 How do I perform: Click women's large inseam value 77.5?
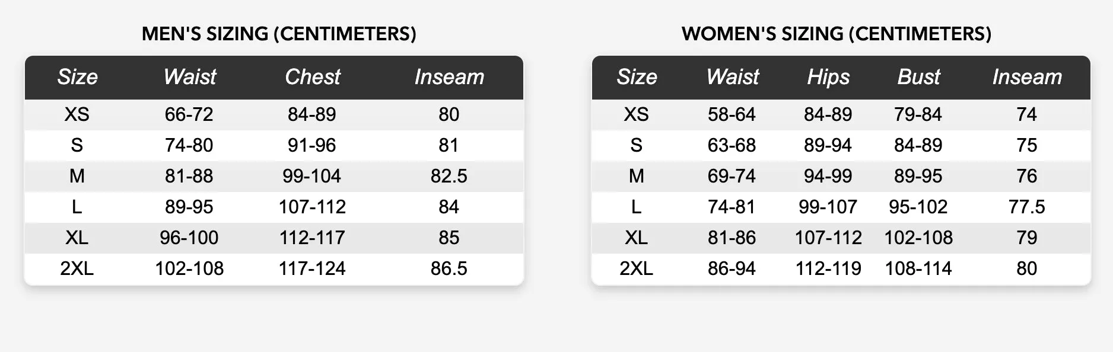[x=1027, y=207]
